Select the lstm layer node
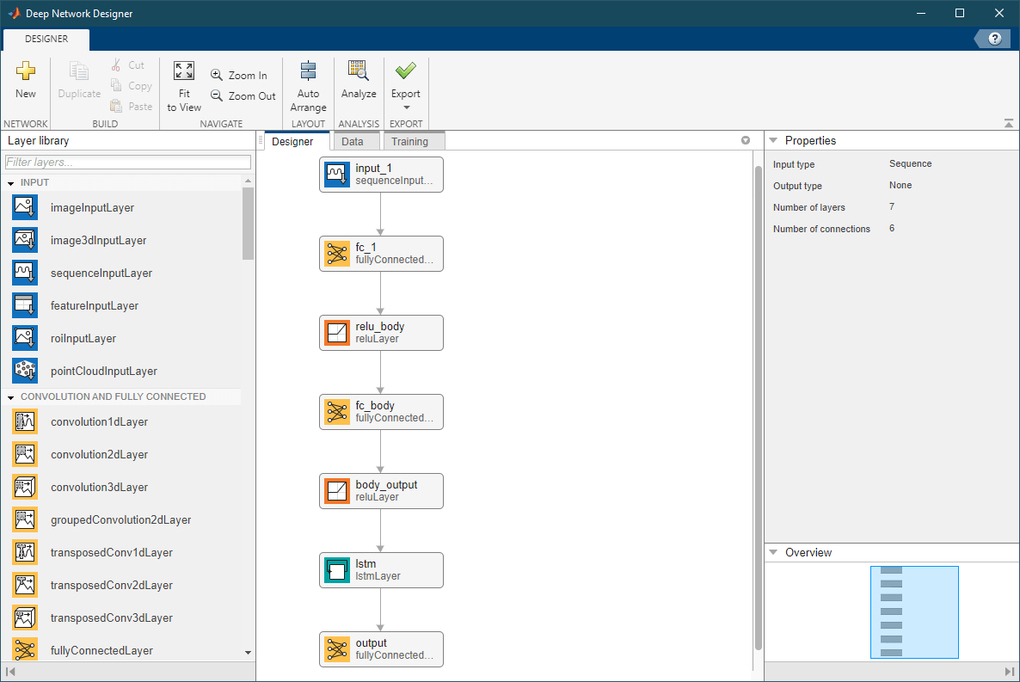This screenshot has width=1020, height=682. pos(381,570)
